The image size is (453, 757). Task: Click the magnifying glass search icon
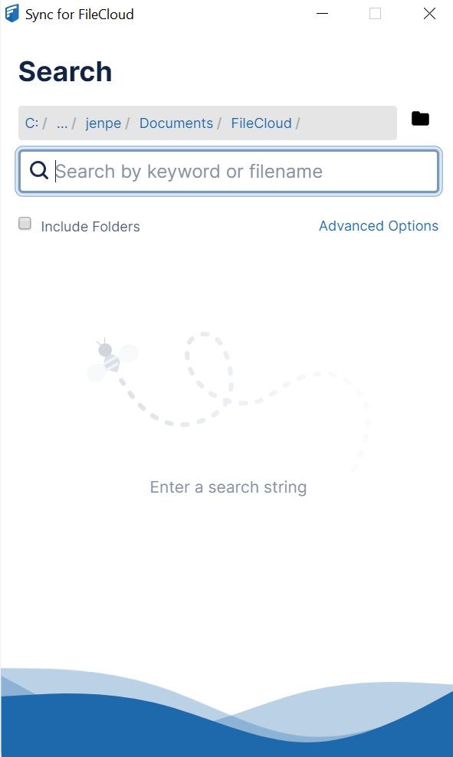click(38, 170)
